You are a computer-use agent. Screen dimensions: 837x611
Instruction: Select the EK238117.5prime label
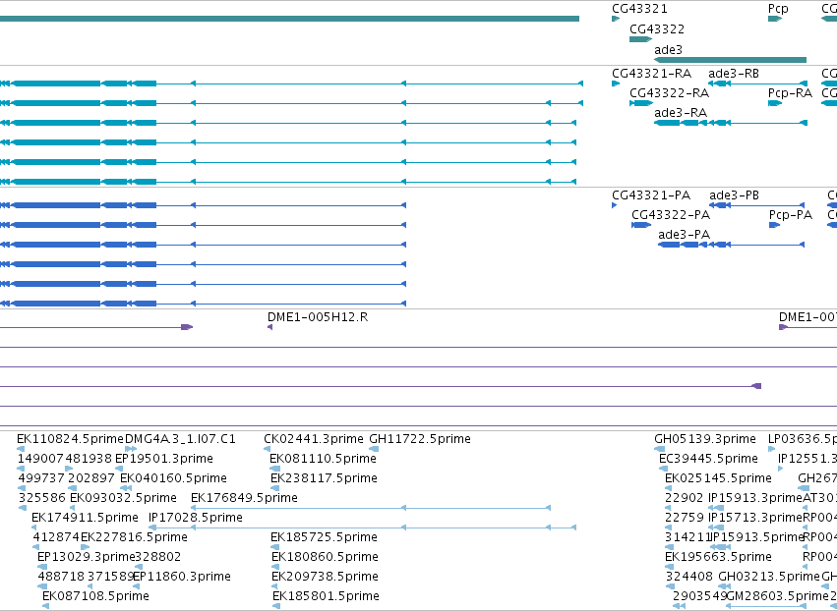324,478
